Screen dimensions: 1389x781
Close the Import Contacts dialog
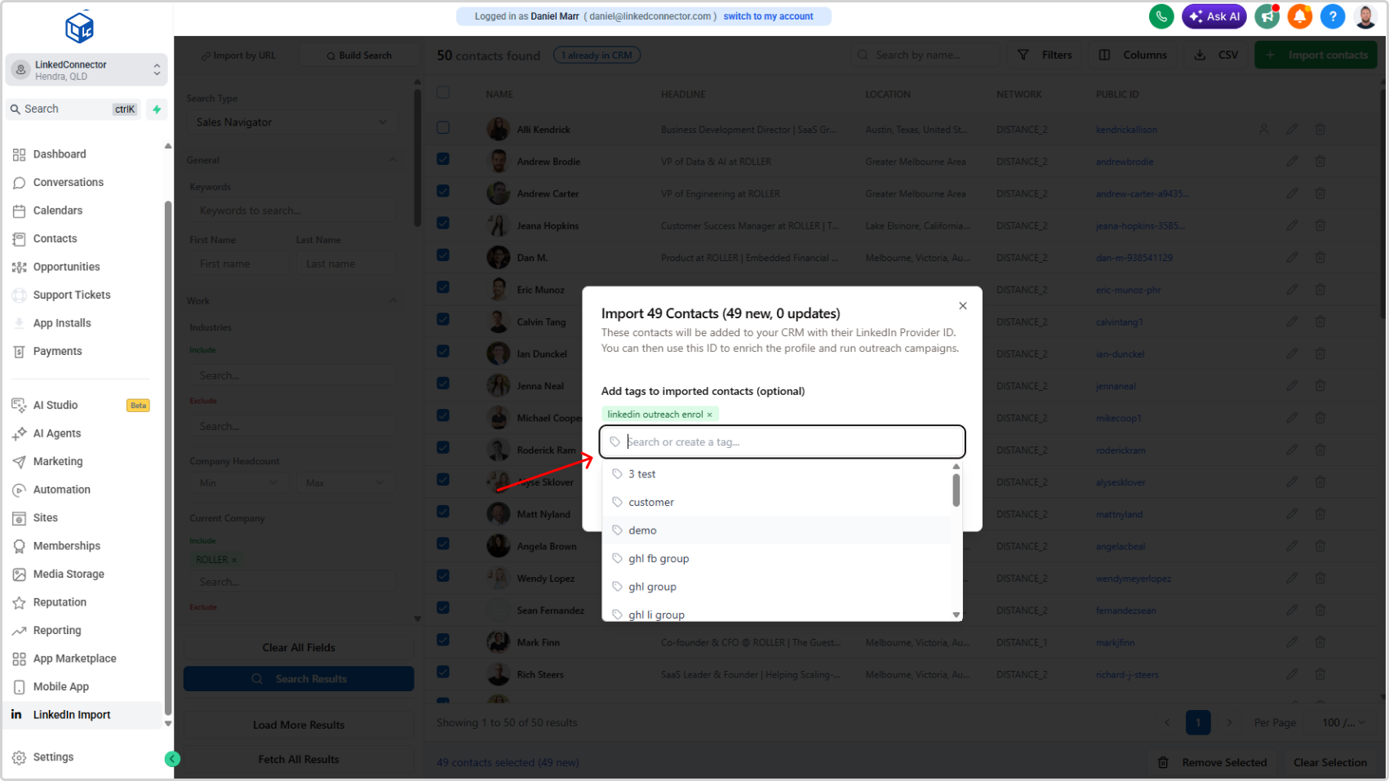point(963,306)
